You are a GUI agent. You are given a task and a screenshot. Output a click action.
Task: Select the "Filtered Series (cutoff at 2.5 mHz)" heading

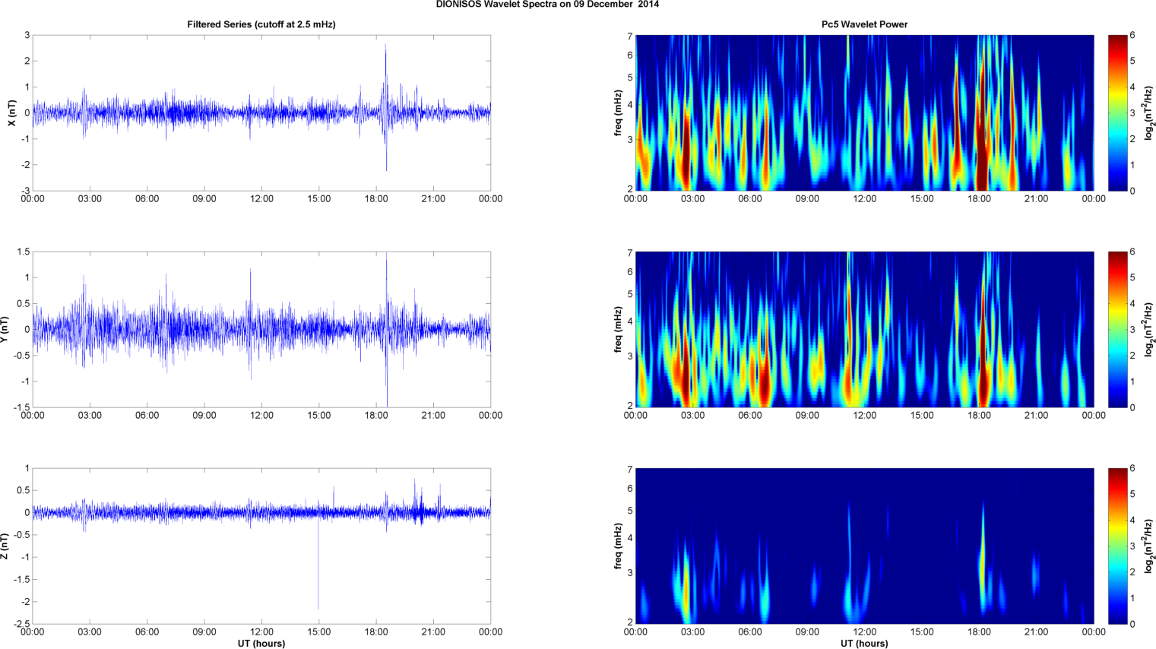tap(261, 24)
